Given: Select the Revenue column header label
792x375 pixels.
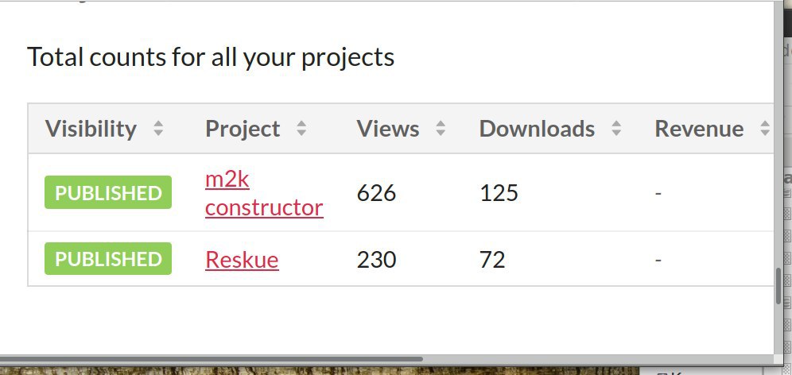Looking at the screenshot, I should 699,129.
